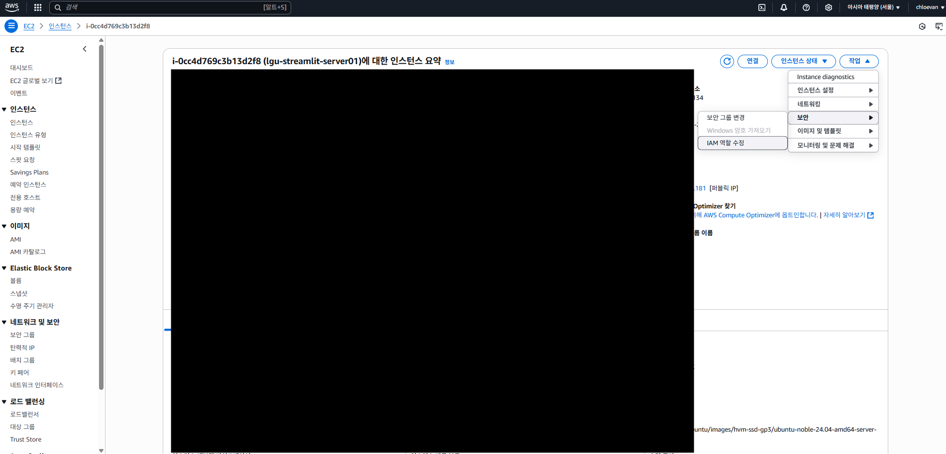Expand 네트워킹 submenu

pyautogui.click(x=834, y=104)
